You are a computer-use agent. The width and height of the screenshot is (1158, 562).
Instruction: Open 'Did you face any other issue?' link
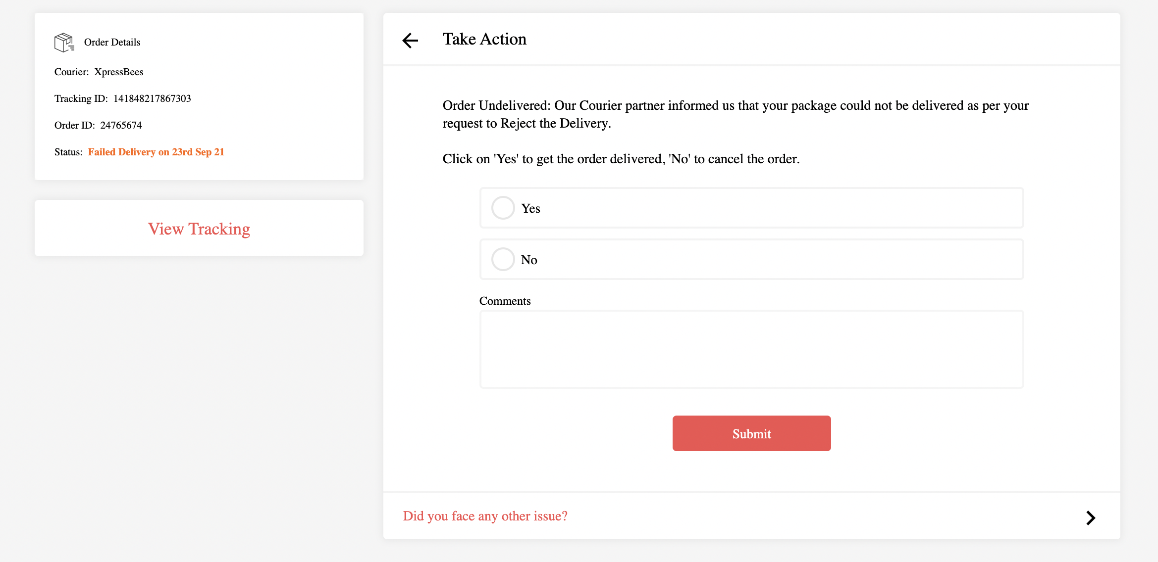point(485,516)
